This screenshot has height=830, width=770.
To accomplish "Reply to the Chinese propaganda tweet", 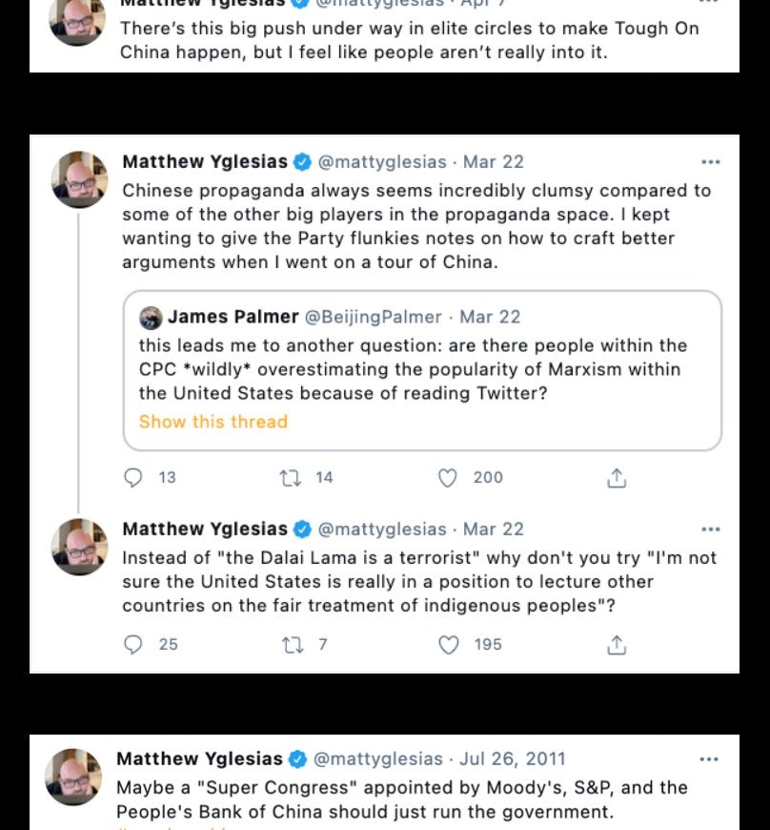I will (134, 477).
